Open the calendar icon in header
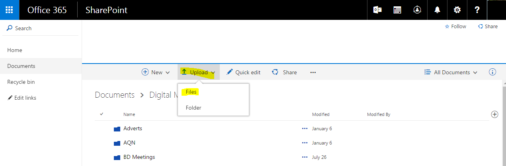 [x=397, y=10]
